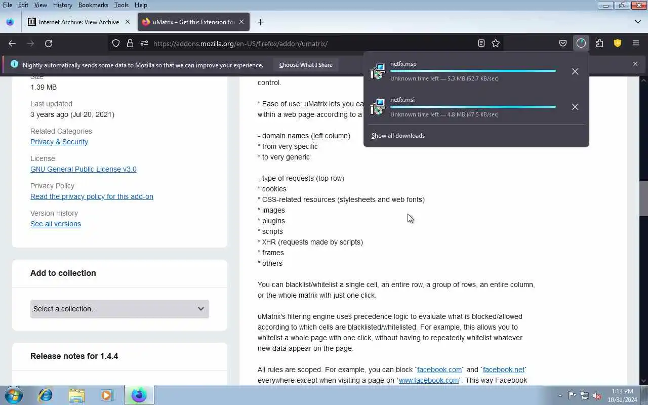Reload the current page

tap(49, 44)
